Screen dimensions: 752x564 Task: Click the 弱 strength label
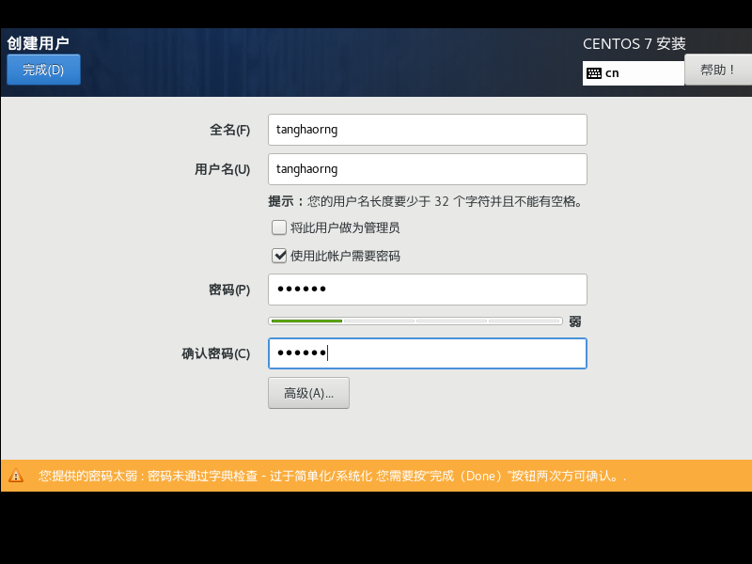pos(574,321)
